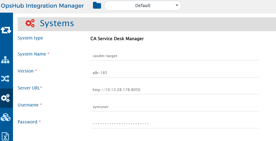Click the OpsHub Integration Manager title
Screen dimensions: 276x141
42,6
